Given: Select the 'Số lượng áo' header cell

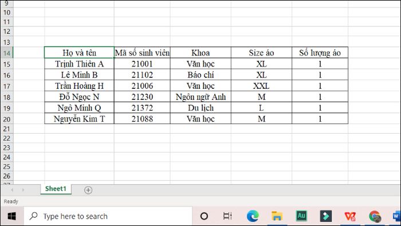Looking at the screenshot, I should click(x=320, y=53).
